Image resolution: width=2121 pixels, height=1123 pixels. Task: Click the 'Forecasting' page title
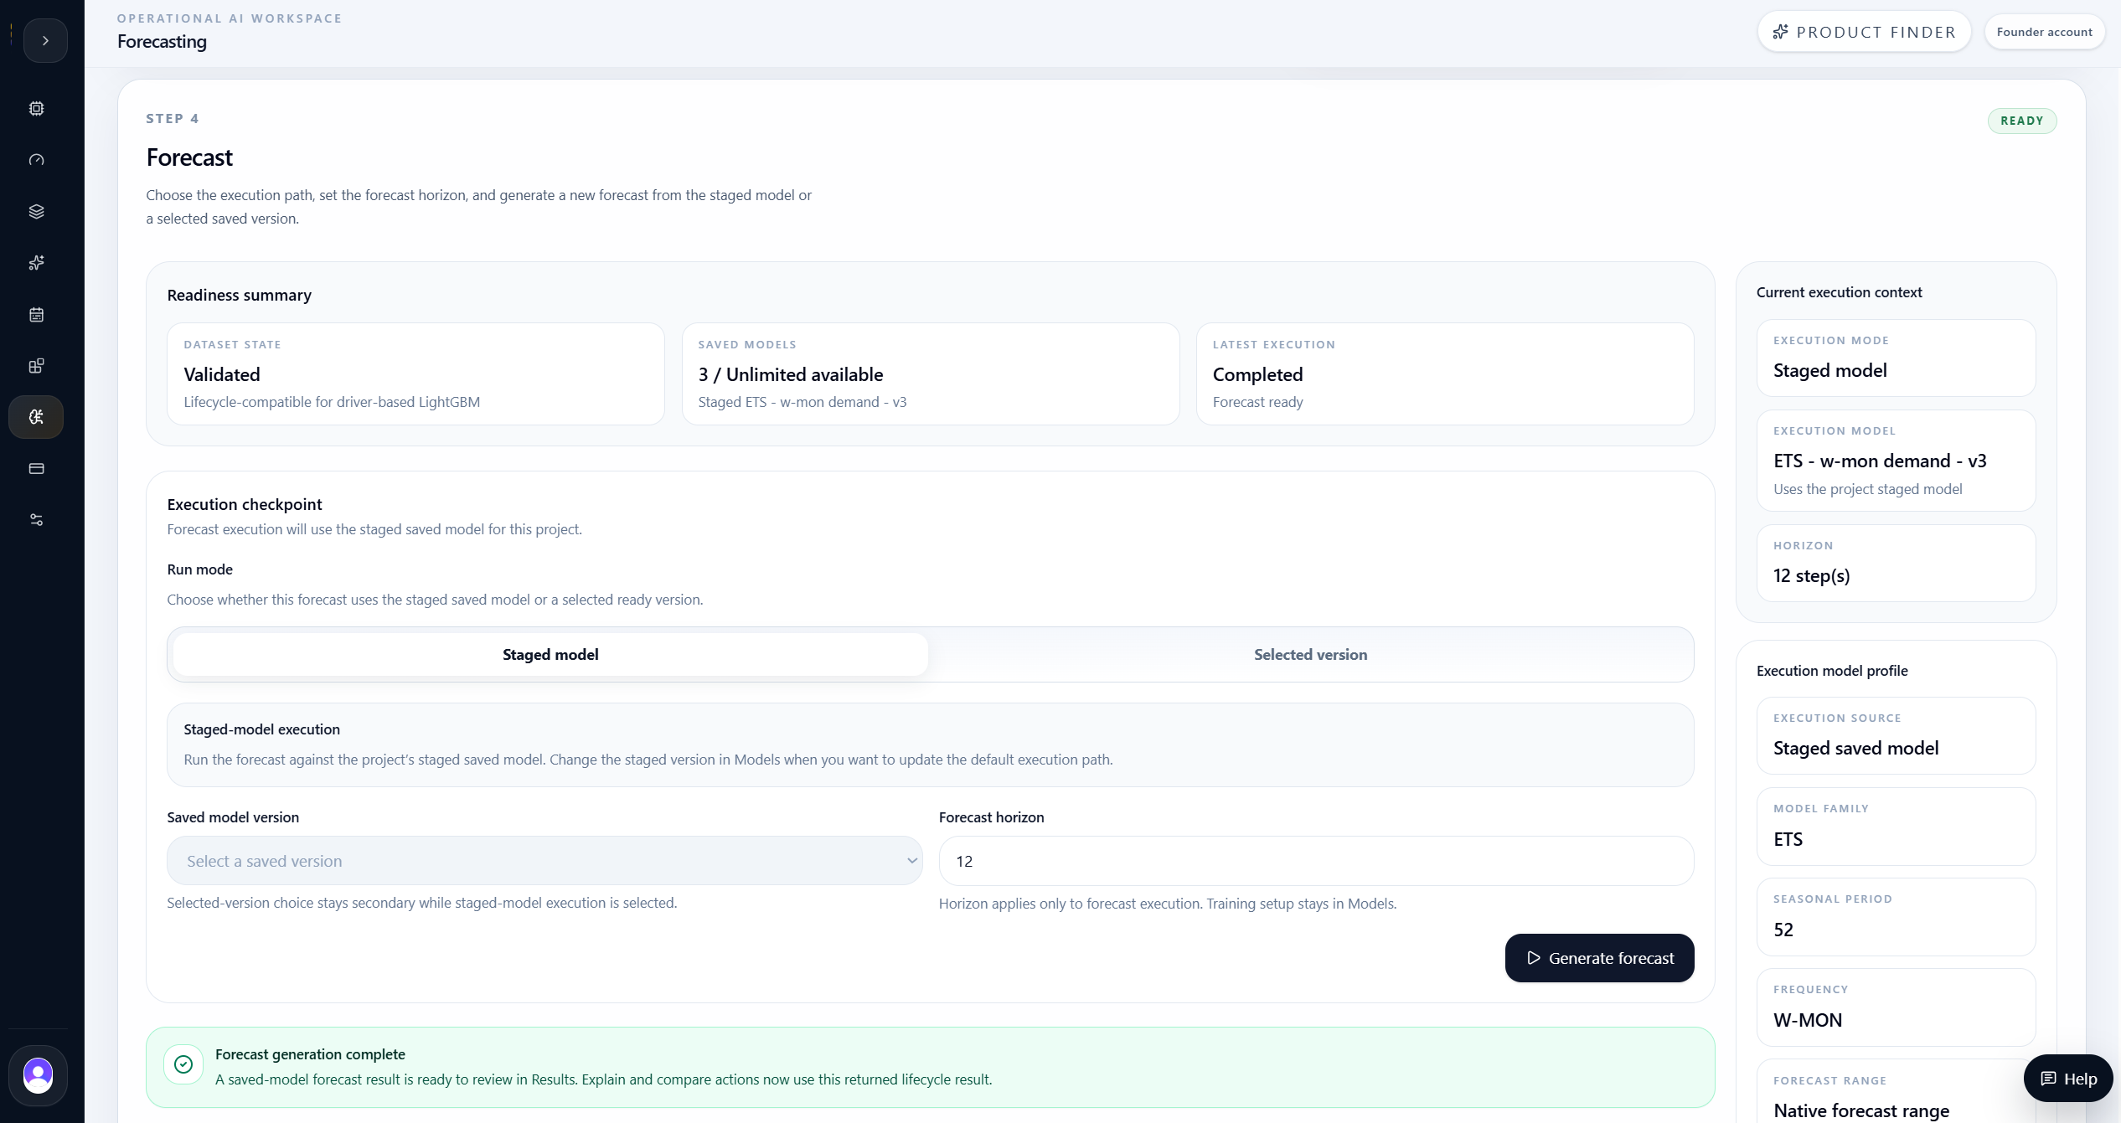(x=162, y=41)
